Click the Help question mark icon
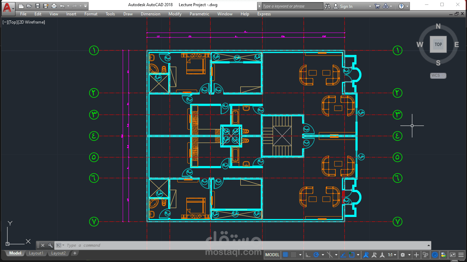Image resolution: width=467 pixels, height=262 pixels. [x=401, y=6]
